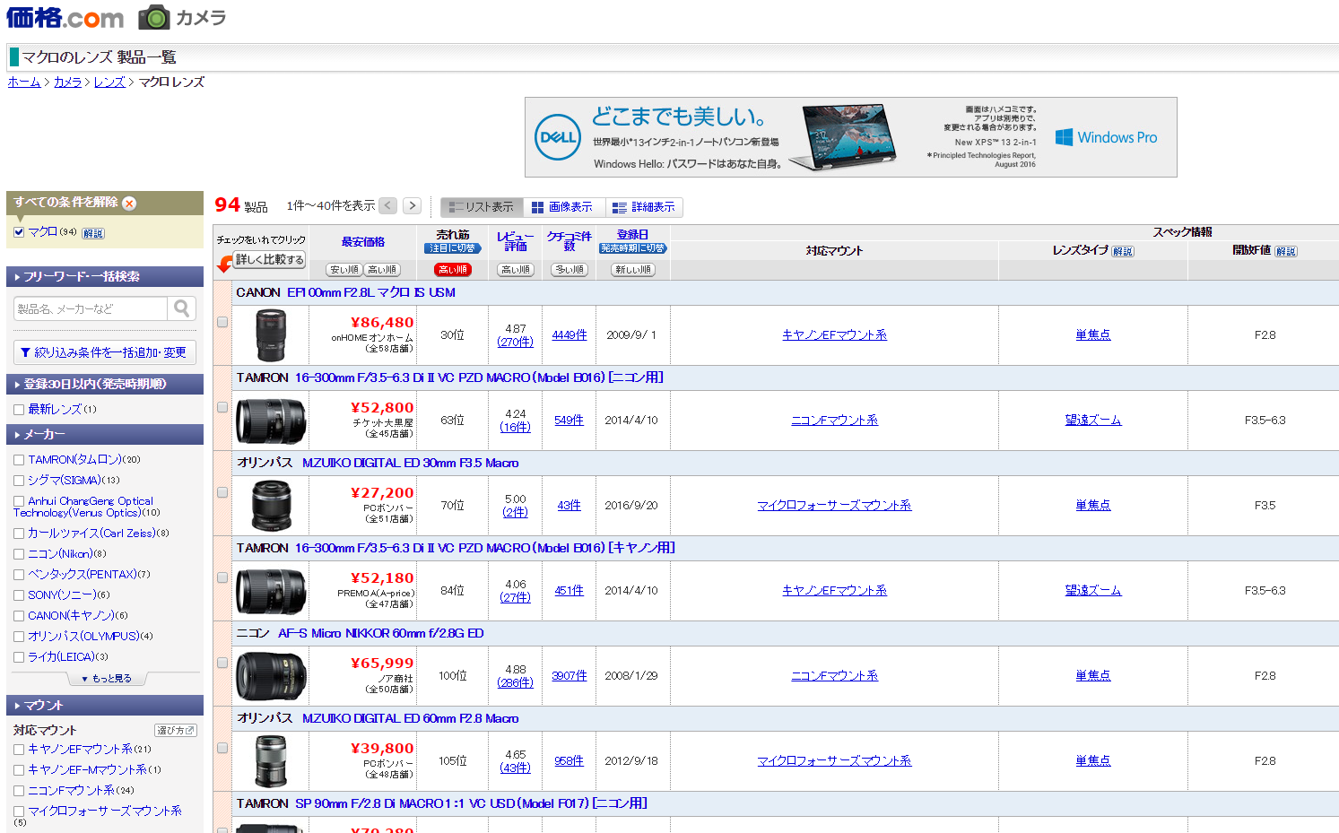
Task: Expand more makers with もっと見る
Action: pyautogui.click(x=107, y=679)
